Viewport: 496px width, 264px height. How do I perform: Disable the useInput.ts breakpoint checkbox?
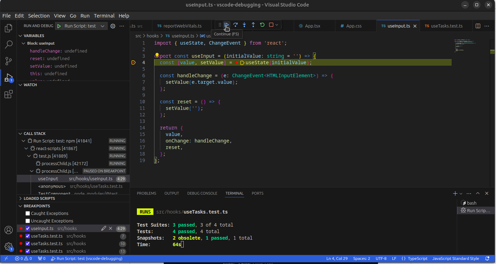click(28, 229)
